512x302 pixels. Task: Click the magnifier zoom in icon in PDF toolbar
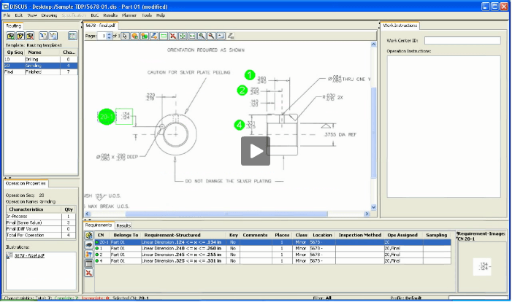[x=201, y=35]
